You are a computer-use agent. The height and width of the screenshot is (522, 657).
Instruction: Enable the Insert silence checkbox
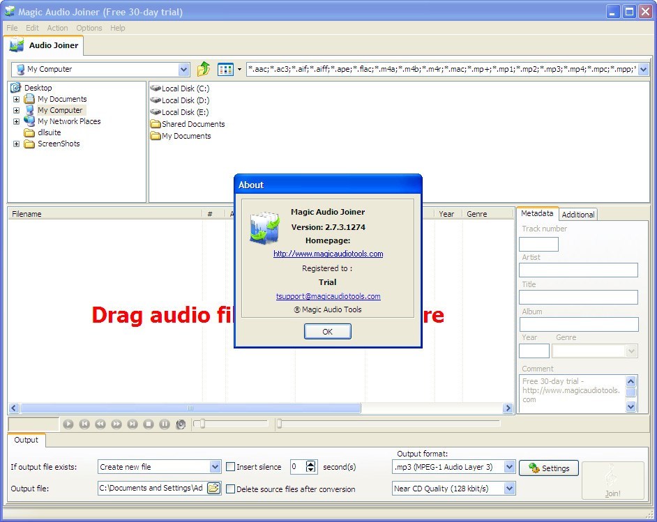coord(230,467)
